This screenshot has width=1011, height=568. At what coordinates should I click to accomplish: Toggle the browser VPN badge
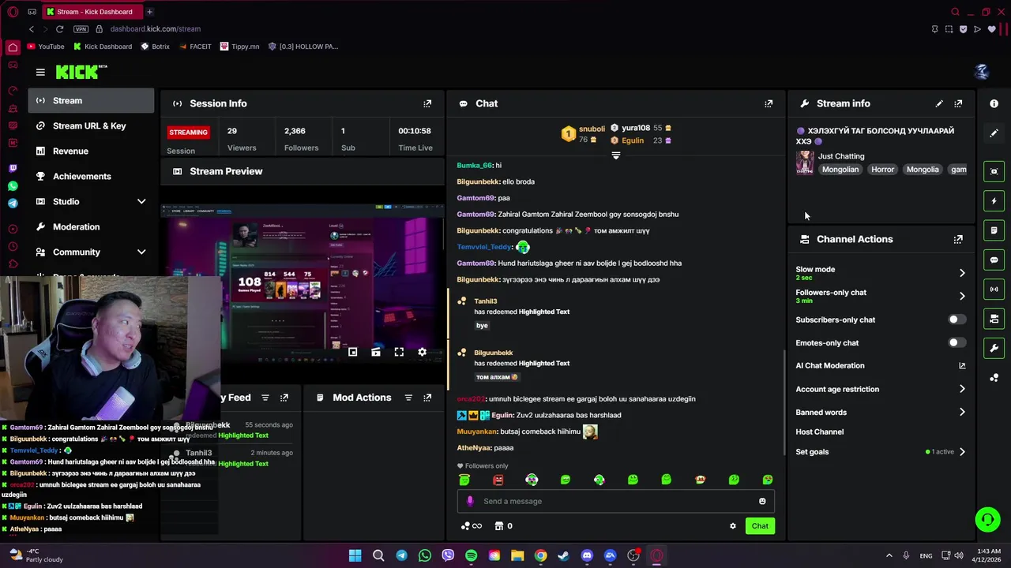pyautogui.click(x=81, y=29)
